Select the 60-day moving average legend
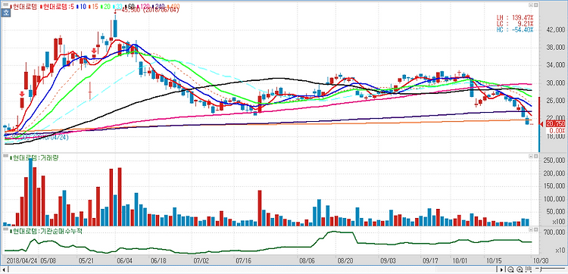The height and width of the screenshot is (274, 568). 130,7
